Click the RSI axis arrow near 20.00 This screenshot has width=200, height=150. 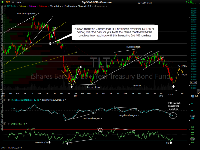[x=190, y=144]
